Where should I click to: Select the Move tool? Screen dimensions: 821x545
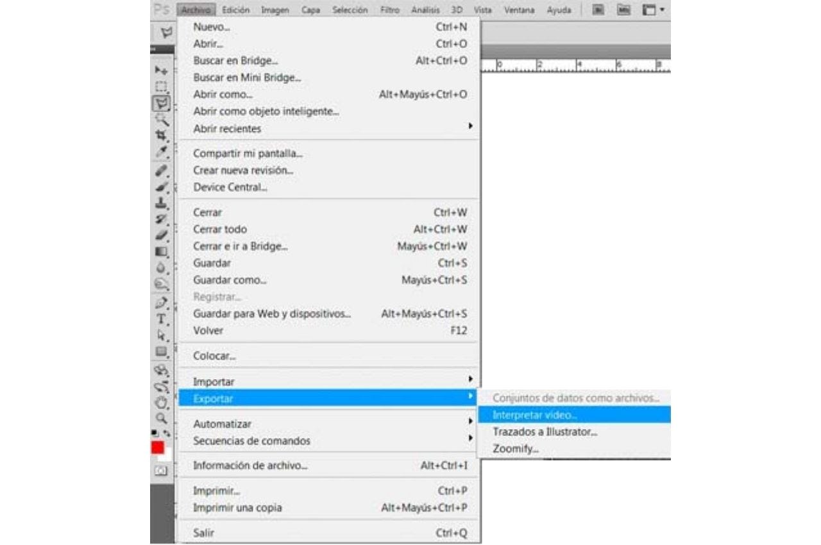pyautogui.click(x=161, y=70)
